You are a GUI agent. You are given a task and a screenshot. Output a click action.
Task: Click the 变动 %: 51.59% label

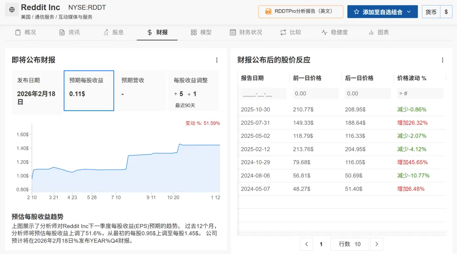tap(203, 123)
